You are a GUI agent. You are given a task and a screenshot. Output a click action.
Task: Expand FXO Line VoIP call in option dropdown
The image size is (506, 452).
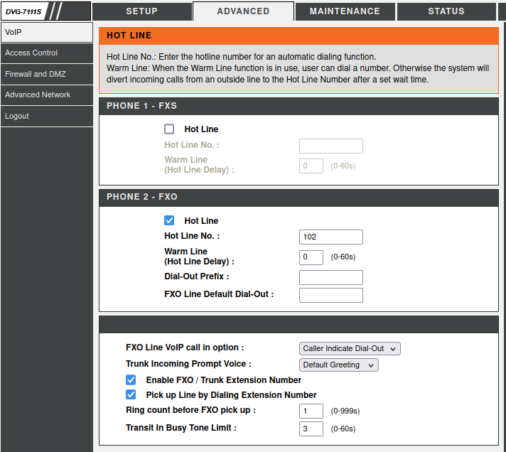click(x=350, y=348)
